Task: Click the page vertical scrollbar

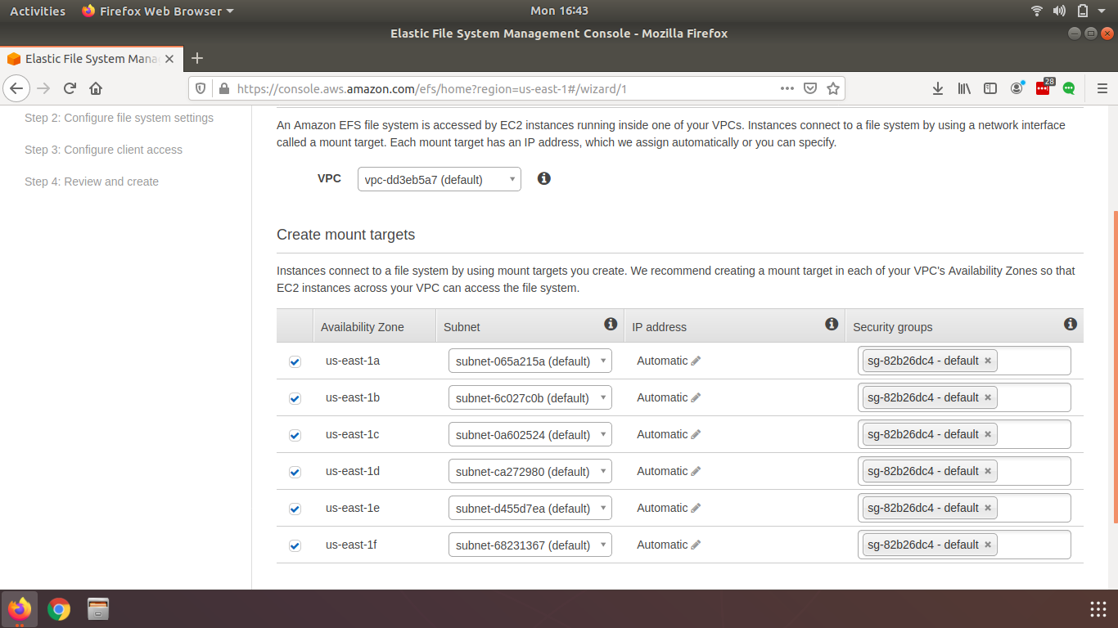Action: coord(1115,366)
